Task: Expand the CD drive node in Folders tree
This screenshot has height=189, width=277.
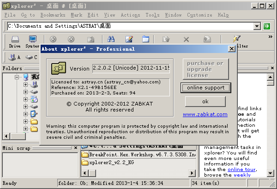Action: click(25, 100)
